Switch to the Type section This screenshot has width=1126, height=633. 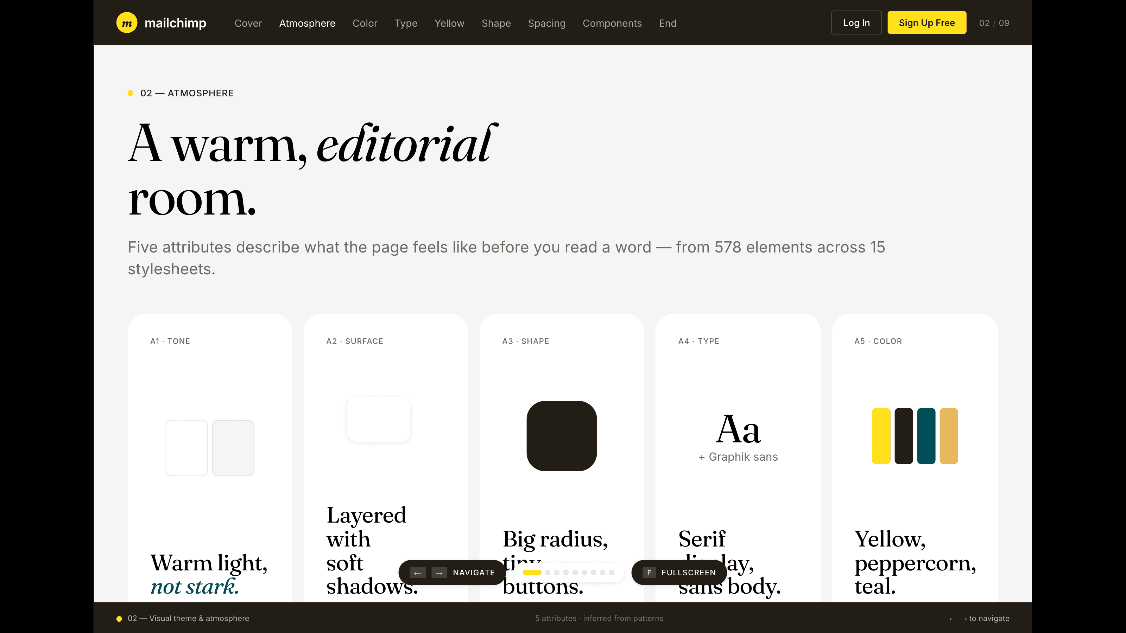(406, 23)
